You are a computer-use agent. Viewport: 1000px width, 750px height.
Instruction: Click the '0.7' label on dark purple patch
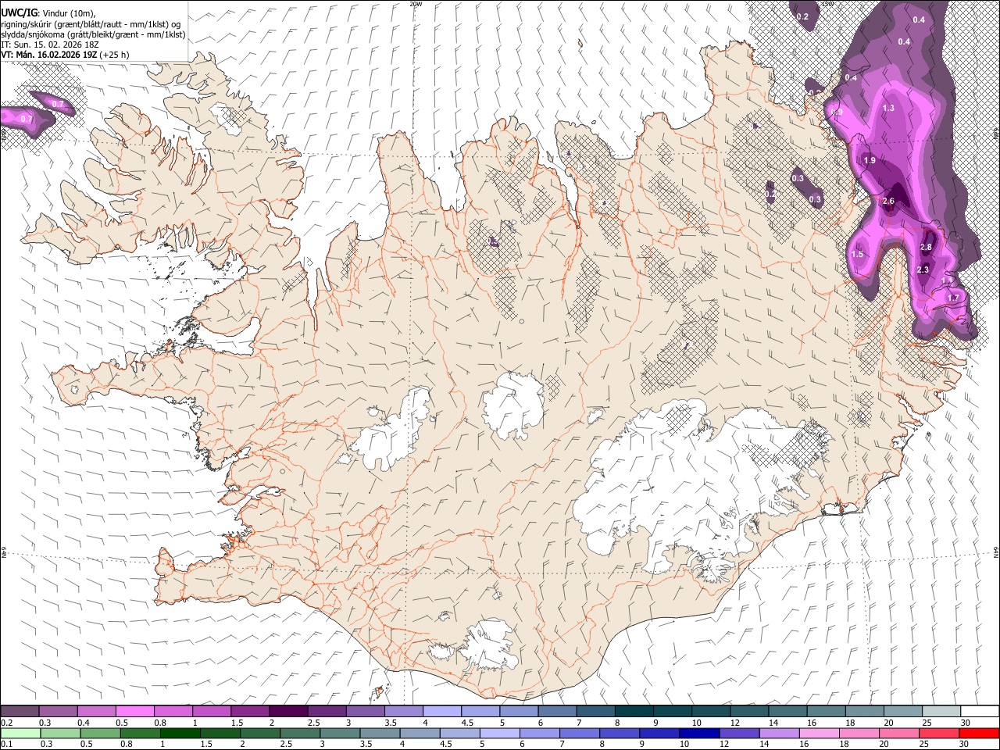[58, 104]
